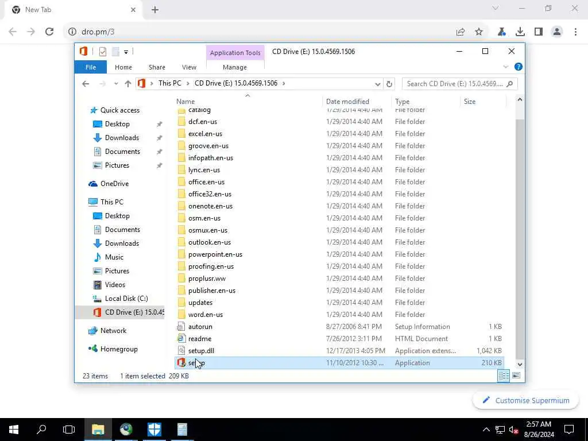Open Homegroup in the navigation pane

click(119, 349)
